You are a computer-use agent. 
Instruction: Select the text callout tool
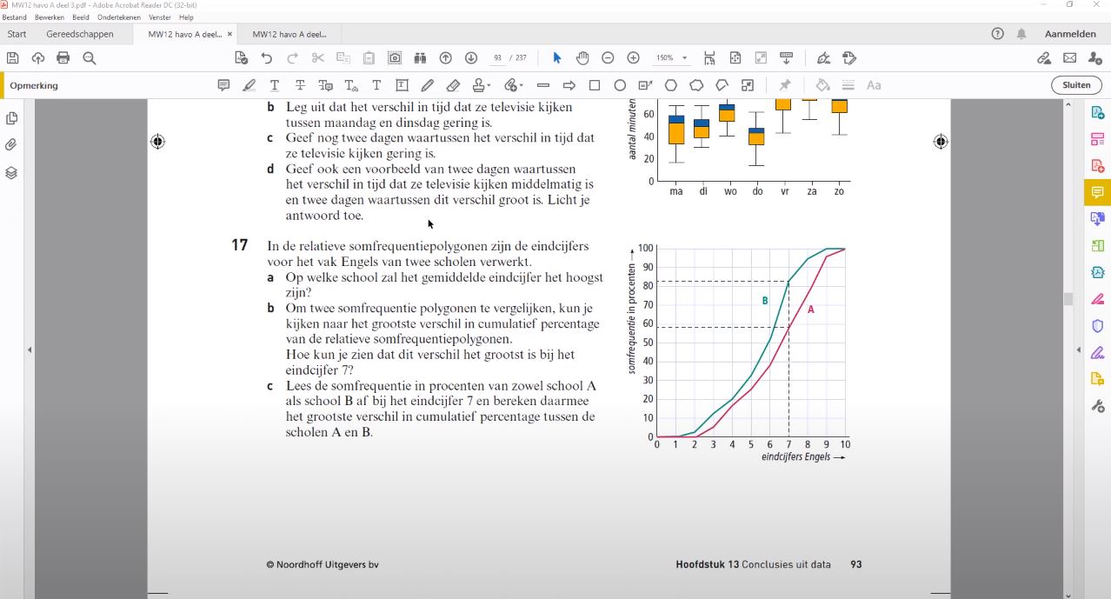pyautogui.click(x=645, y=85)
